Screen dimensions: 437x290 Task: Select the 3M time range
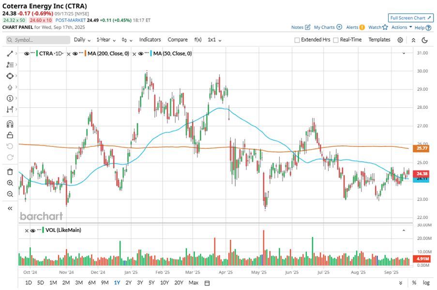point(79,283)
